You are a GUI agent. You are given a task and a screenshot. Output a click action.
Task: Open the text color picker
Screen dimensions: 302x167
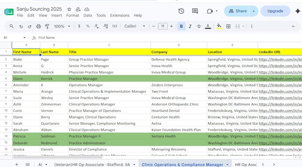[x=208, y=26]
